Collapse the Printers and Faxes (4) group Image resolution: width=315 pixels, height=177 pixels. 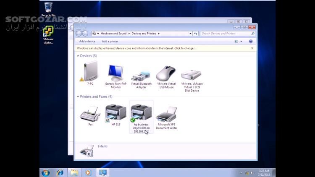click(78, 97)
